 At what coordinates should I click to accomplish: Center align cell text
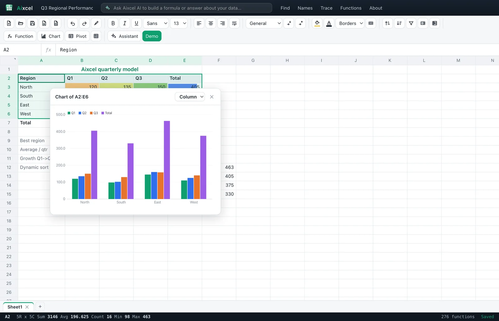point(211,23)
